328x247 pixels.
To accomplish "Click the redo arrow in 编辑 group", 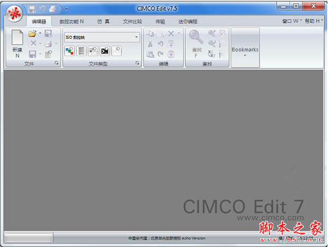I will click(x=160, y=54).
